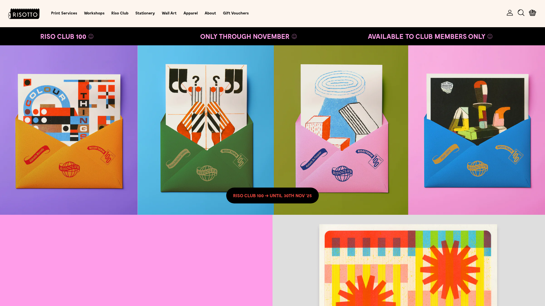545x306 pixels.
Task: Open the Print Services menu
Action: 64,13
